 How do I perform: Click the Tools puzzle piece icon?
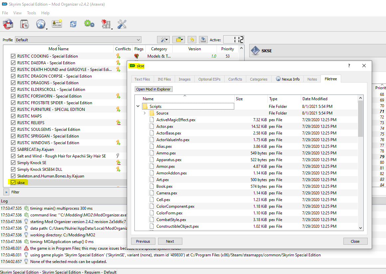pos(105,24)
